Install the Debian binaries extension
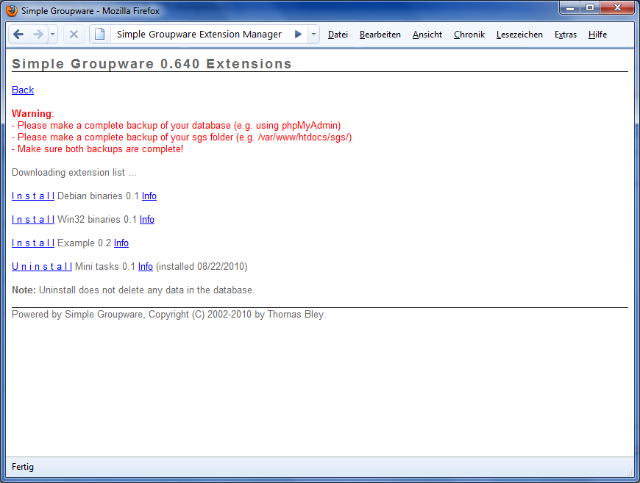The width and height of the screenshot is (640, 483). click(33, 196)
